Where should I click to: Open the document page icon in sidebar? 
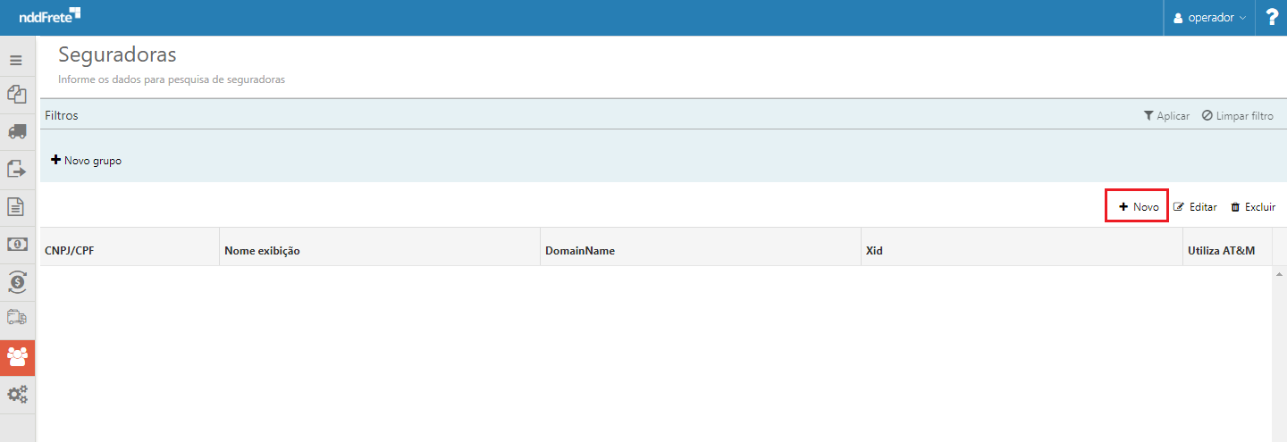point(16,206)
